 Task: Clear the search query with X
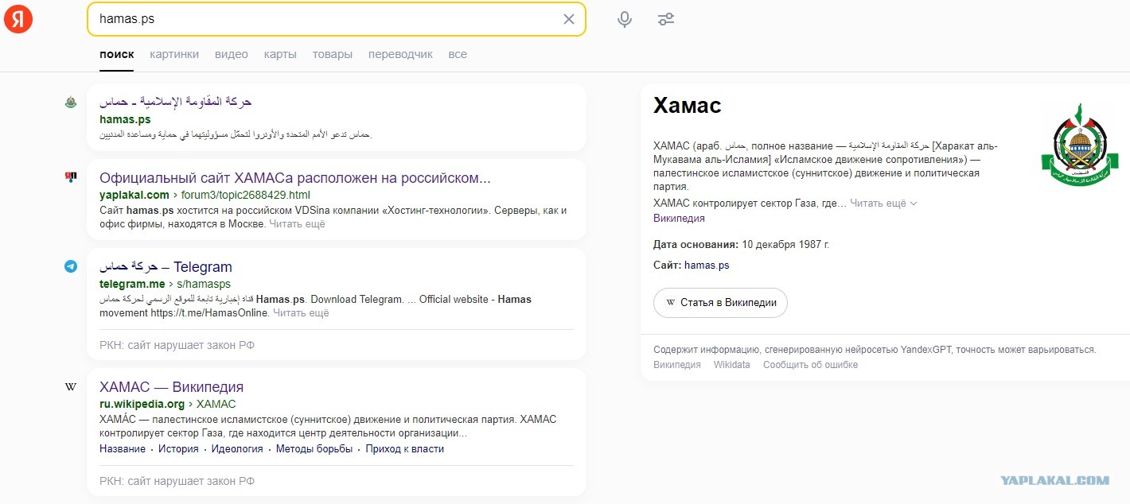(568, 19)
